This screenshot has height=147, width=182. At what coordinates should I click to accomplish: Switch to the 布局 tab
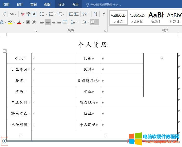point(75,5)
